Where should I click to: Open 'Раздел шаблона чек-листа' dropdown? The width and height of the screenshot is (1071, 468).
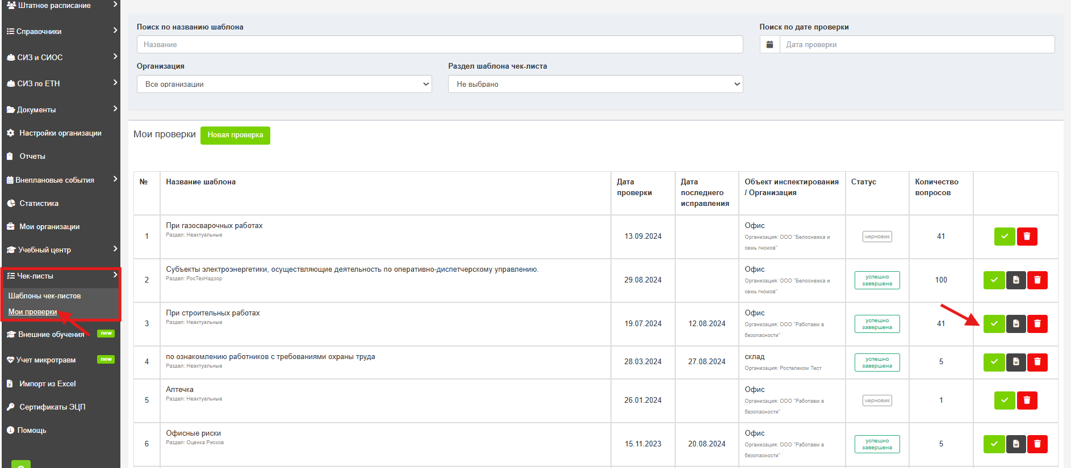point(595,84)
